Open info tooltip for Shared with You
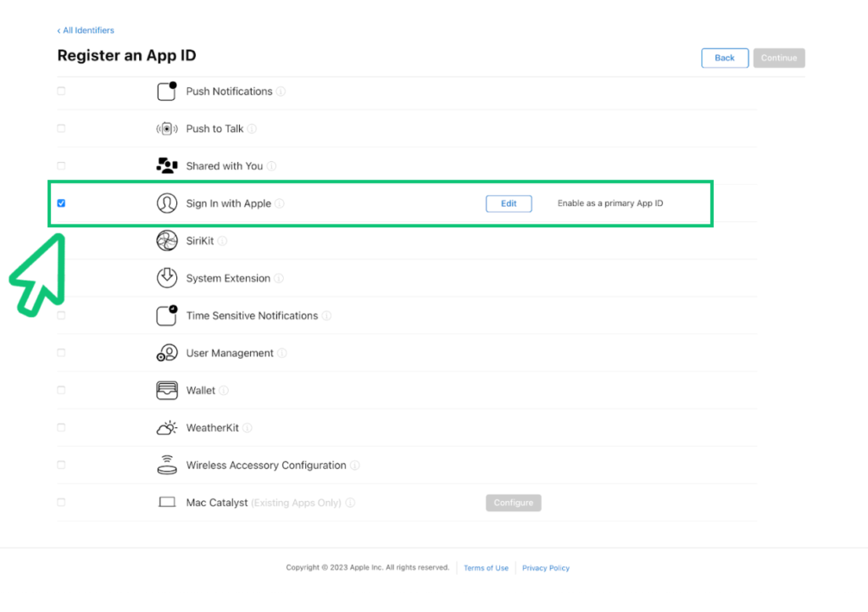Image resolution: width=868 pixels, height=612 pixels. pyautogui.click(x=271, y=166)
